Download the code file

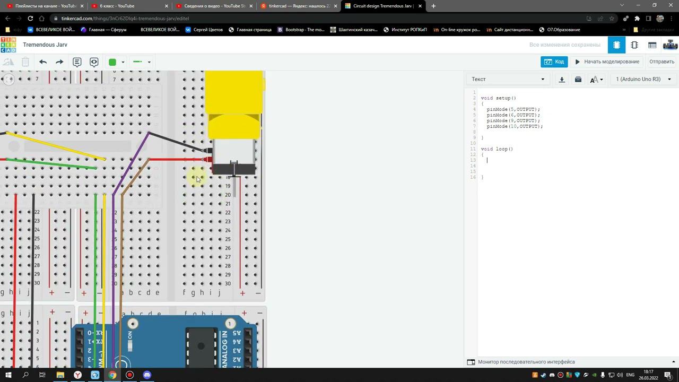(x=562, y=80)
